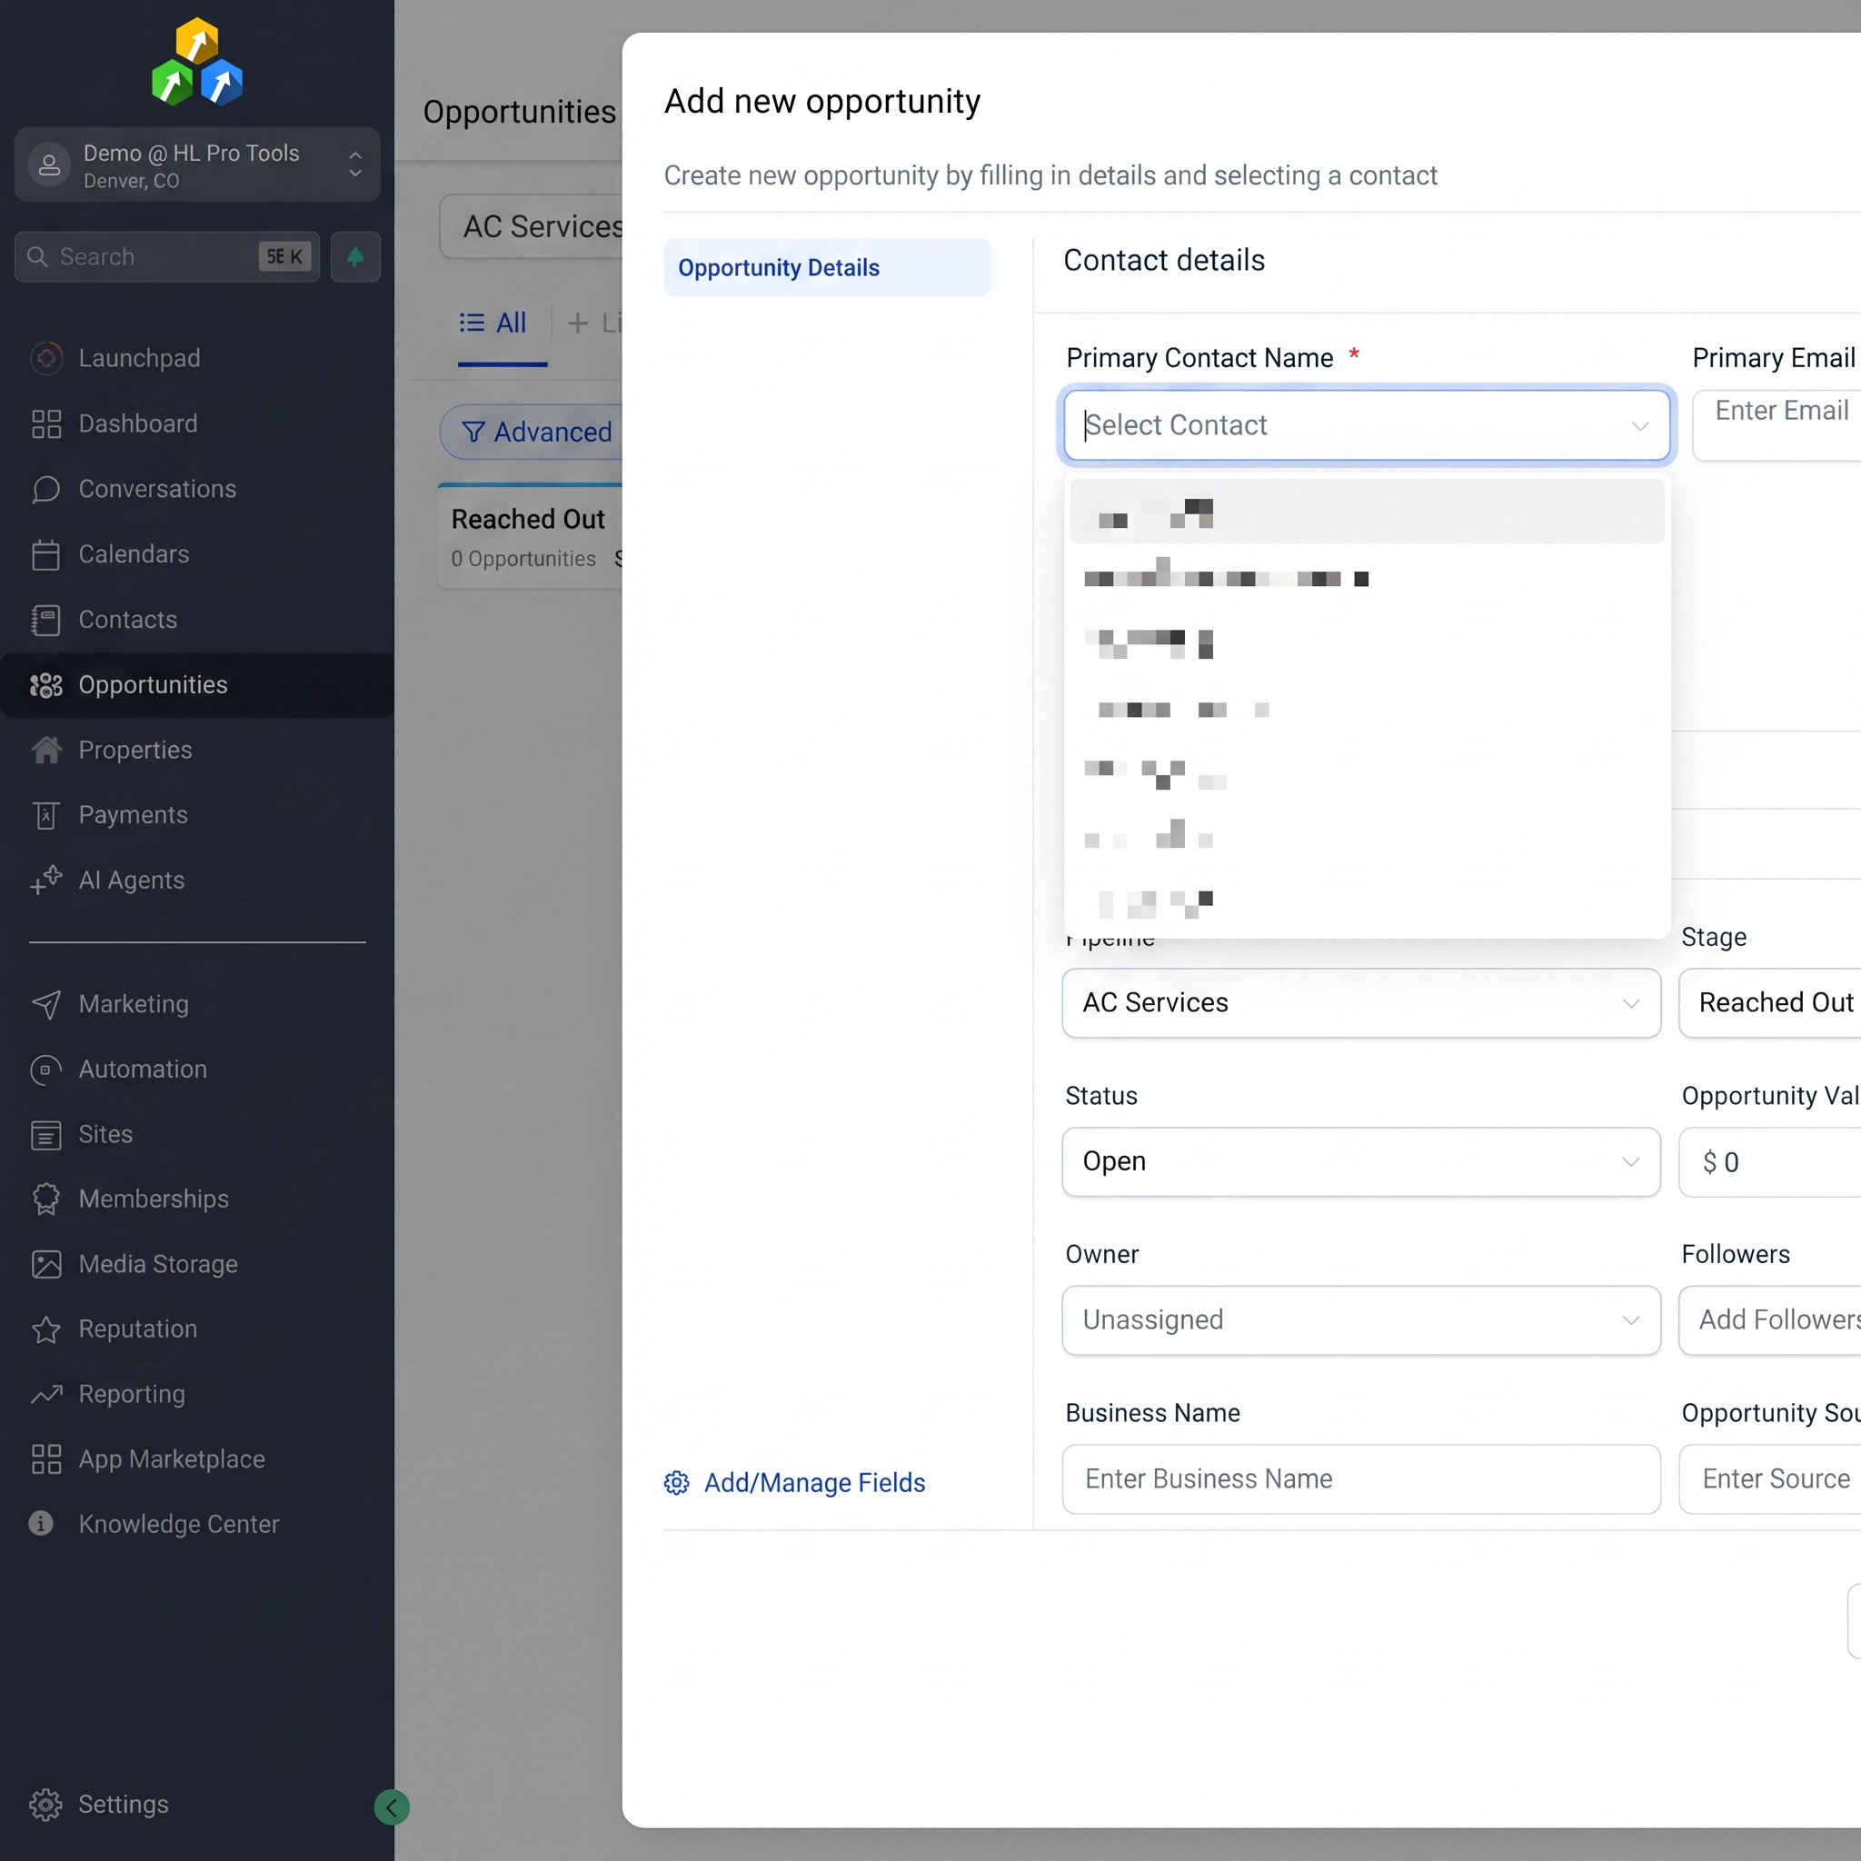Open Media Storage image icon
Image resolution: width=1861 pixels, height=1861 pixels.
coord(46,1264)
